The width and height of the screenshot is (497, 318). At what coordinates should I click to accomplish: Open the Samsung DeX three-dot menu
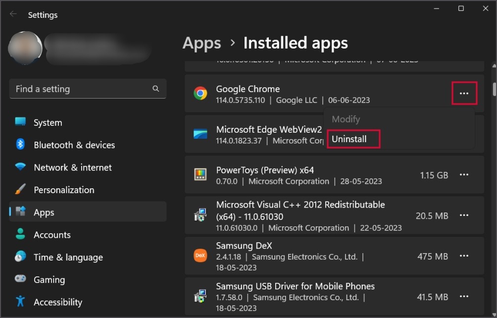(x=464, y=256)
